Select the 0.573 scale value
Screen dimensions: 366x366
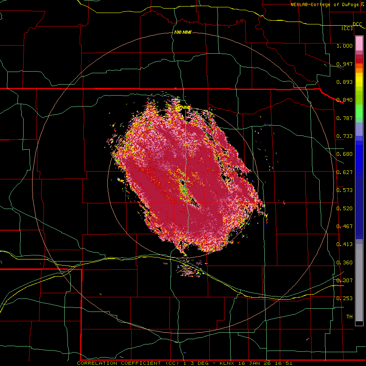(x=344, y=190)
